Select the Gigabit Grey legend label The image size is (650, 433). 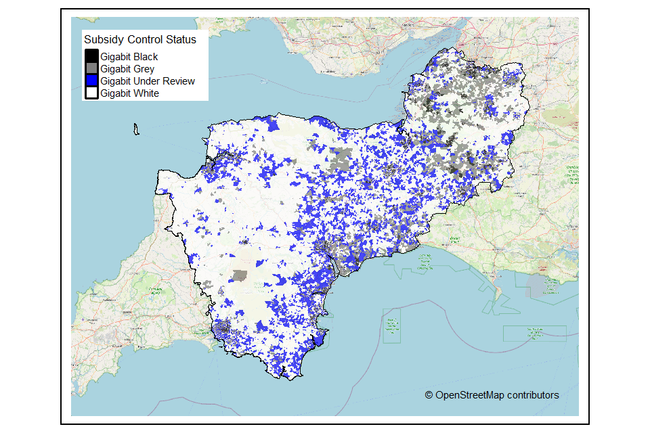[127, 69]
